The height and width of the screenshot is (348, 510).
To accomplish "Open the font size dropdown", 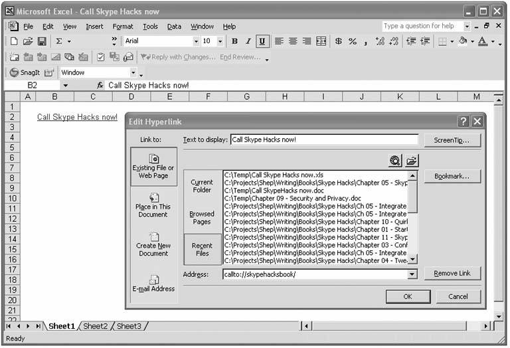I will tap(220, 41).
